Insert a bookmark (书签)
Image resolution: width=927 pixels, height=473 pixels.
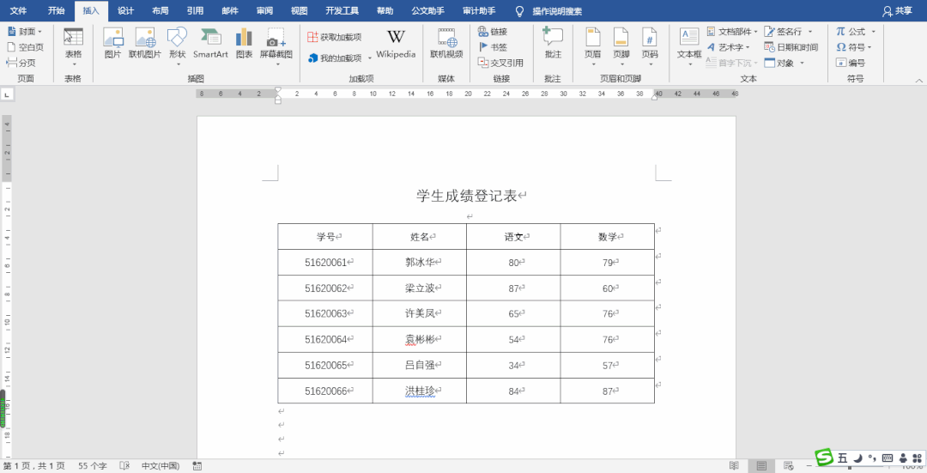(x=493, y=47)
